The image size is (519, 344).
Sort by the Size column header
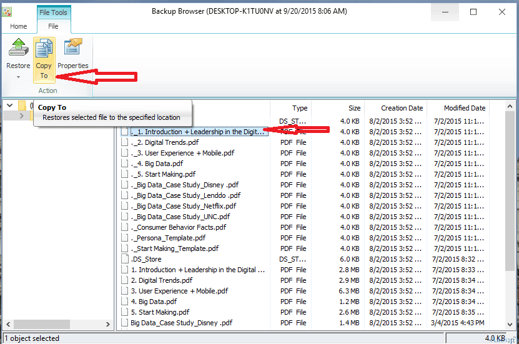(x=354, y=108)
